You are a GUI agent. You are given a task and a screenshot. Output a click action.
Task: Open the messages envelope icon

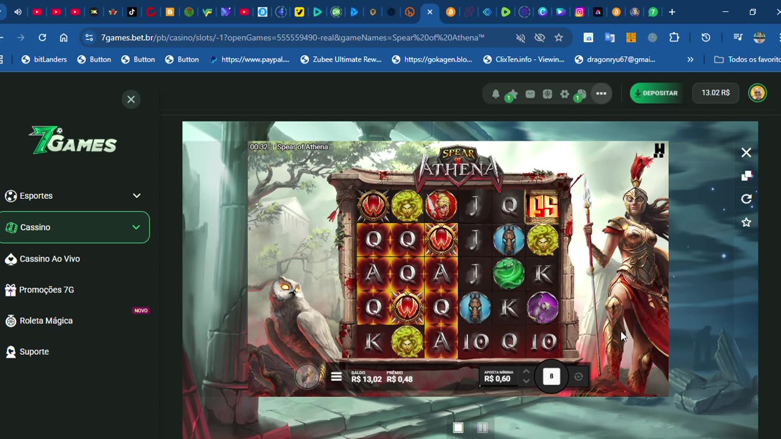click(x=530, y=94)
